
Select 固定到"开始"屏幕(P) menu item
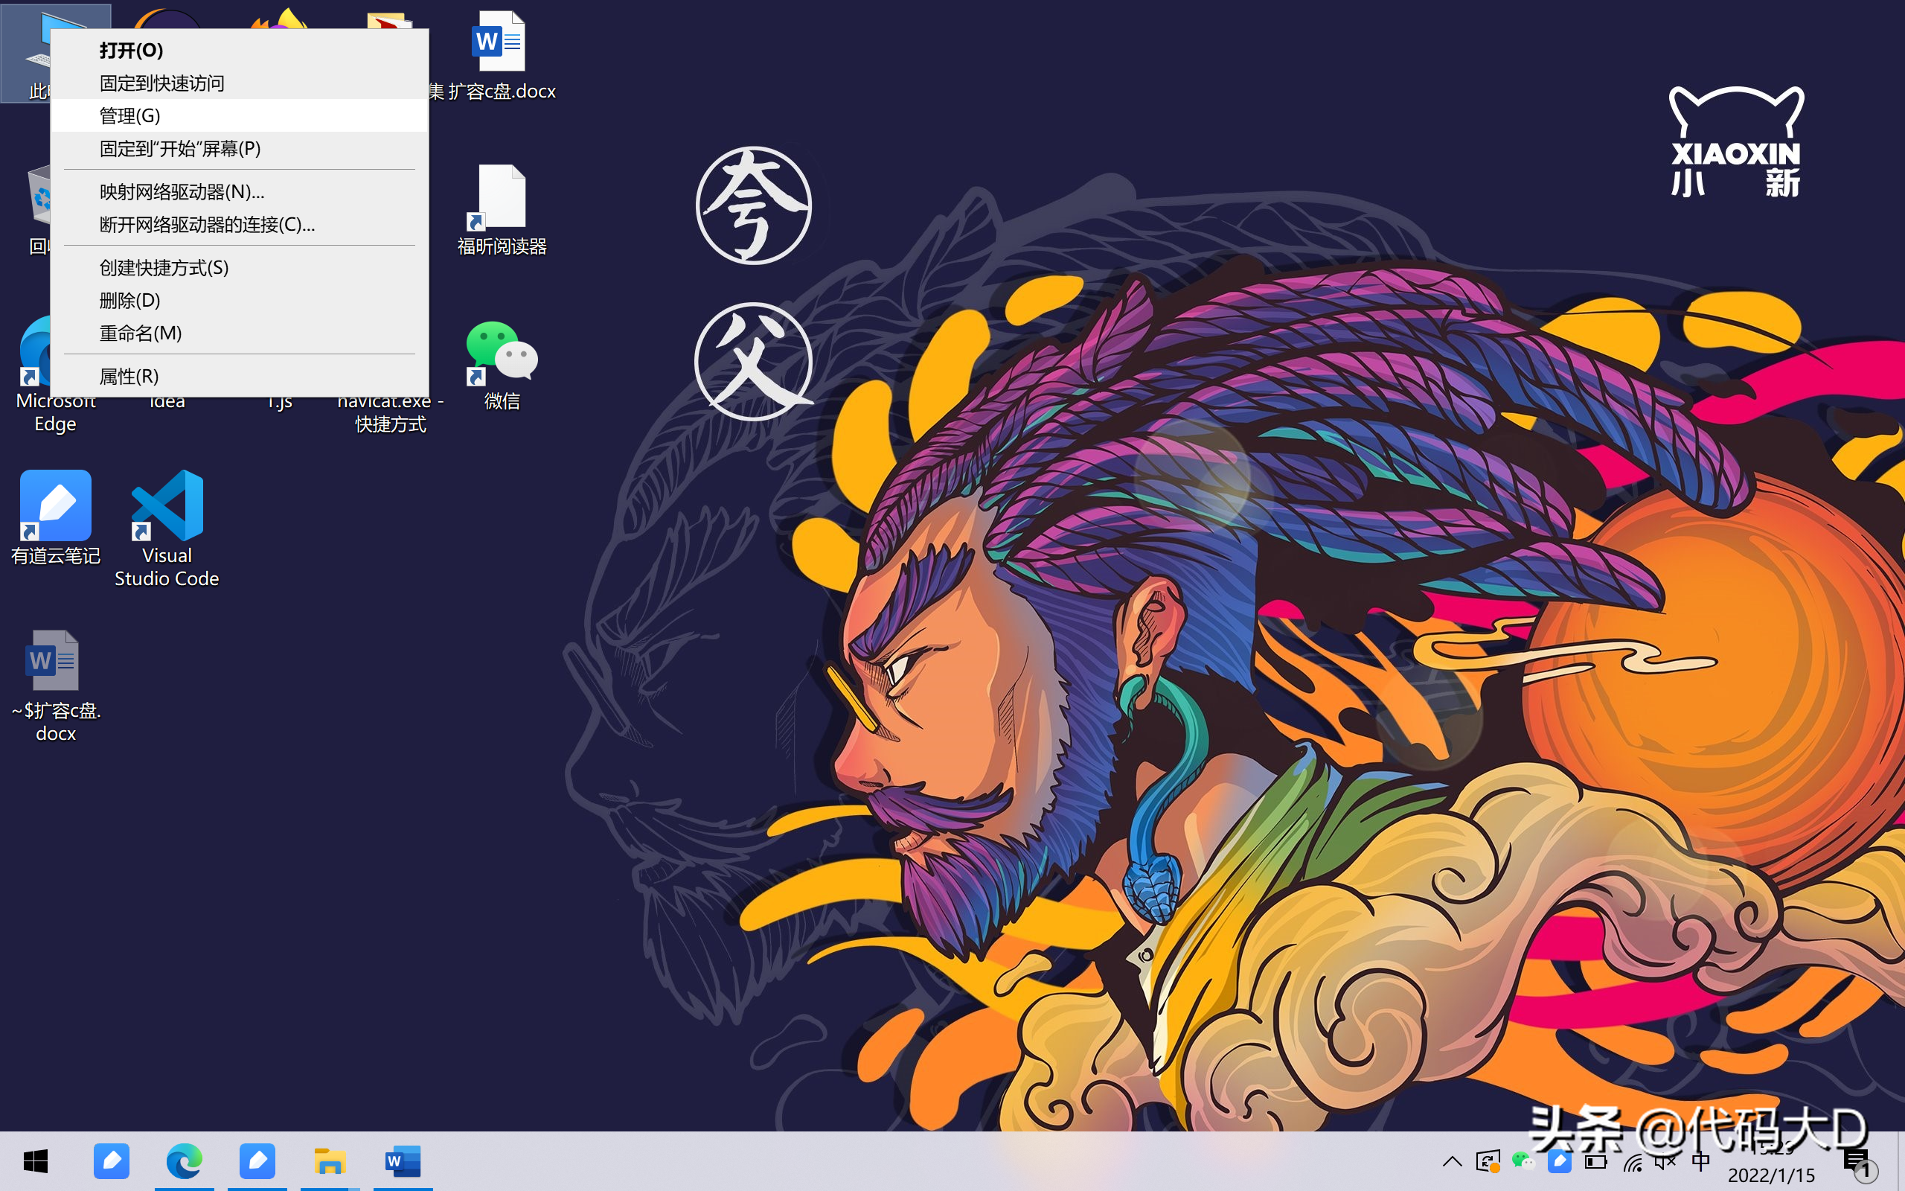(239, 149)
